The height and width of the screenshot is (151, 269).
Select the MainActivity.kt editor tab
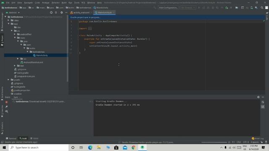(105, 13)
